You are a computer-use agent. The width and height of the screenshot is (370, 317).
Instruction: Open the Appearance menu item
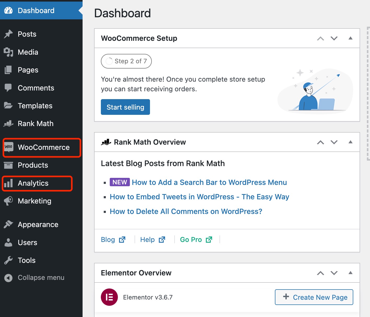38,224
